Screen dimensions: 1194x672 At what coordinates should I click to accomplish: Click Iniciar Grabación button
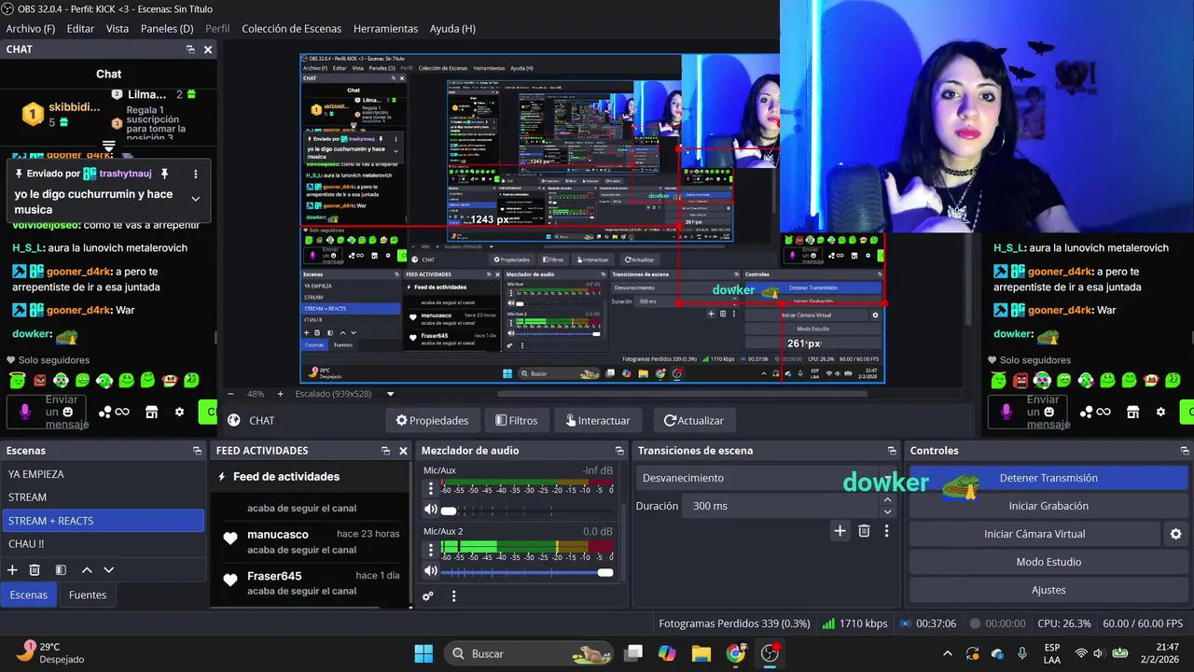1048,506
